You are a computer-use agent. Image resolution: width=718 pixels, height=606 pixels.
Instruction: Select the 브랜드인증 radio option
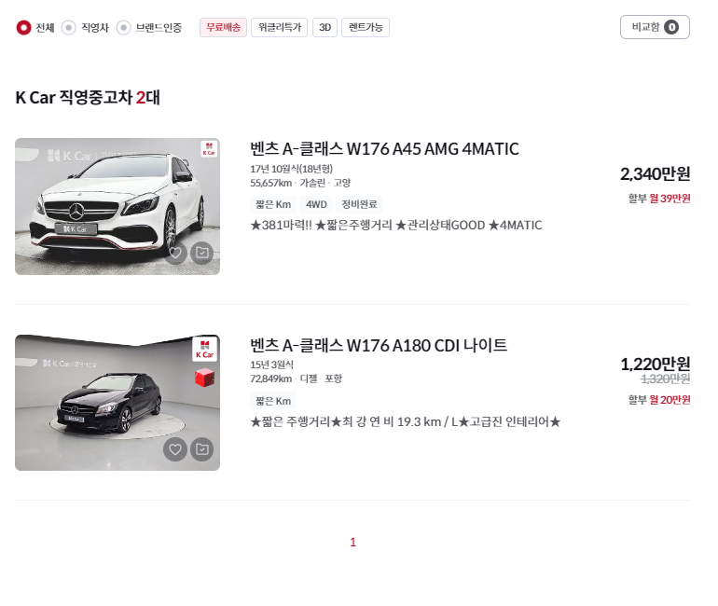pos(124,27)
